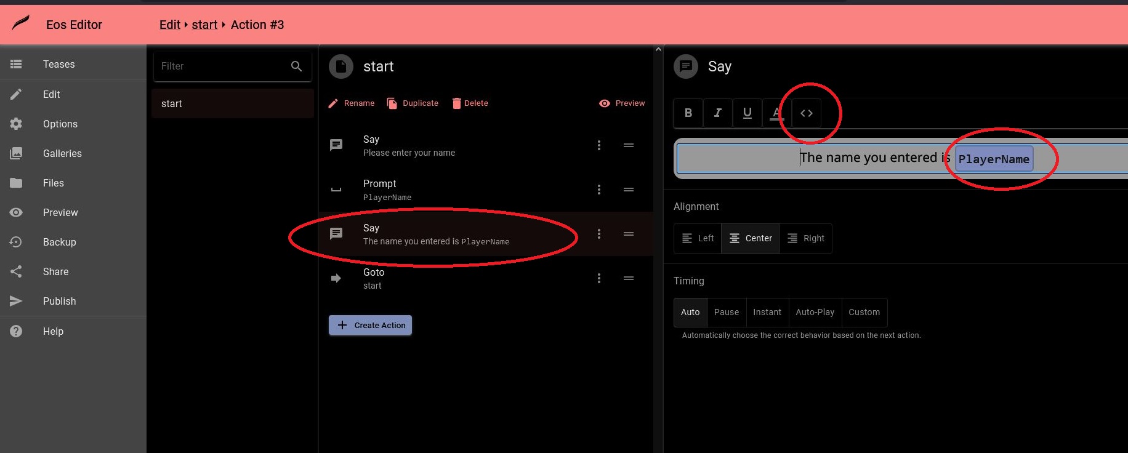This screenshot has height=453, width=1128.
Task: Click the Edit breadcrumb link
Action: [x=169, y=25]
